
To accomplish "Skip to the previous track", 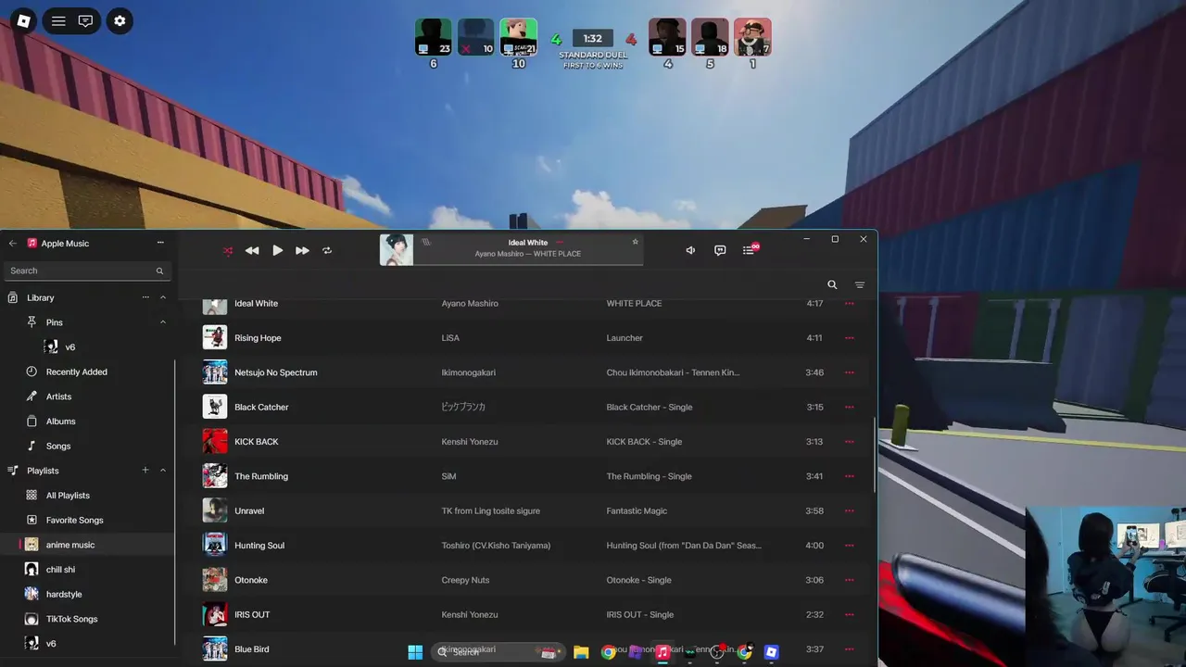I will click(x=252, y=250).
